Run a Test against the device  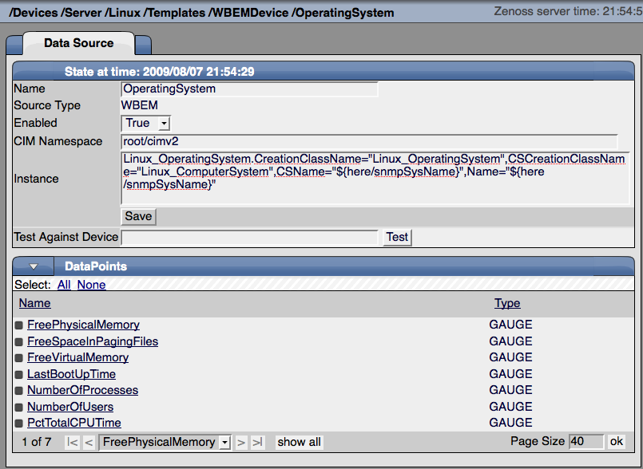pos(396,237)
